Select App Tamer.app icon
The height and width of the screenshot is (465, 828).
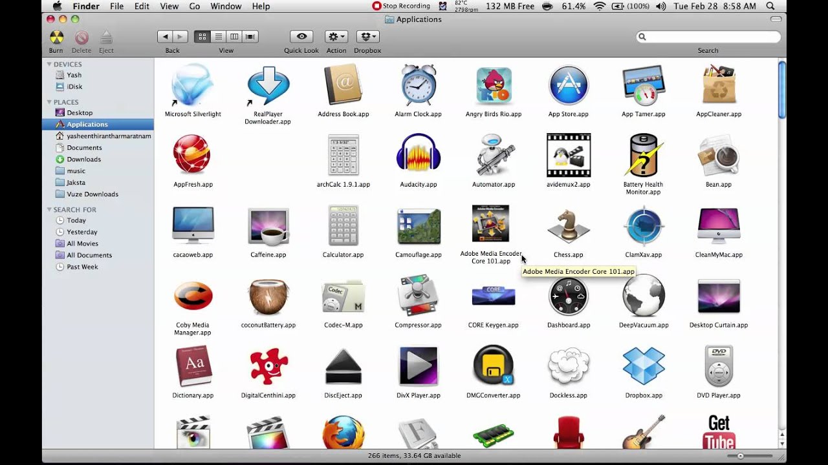click(644, 85)
